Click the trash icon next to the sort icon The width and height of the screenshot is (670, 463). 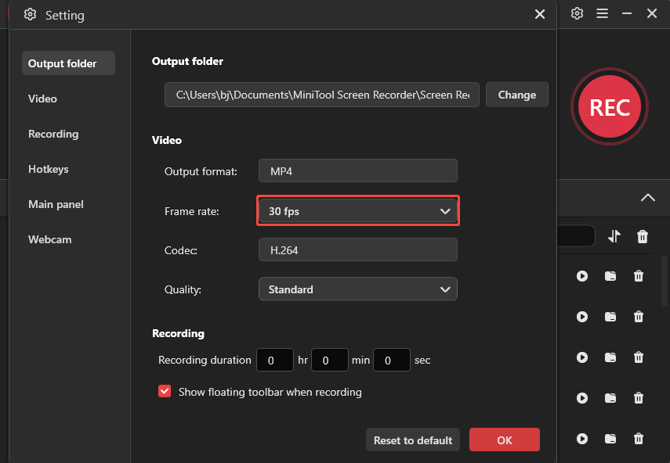point(642,236)
